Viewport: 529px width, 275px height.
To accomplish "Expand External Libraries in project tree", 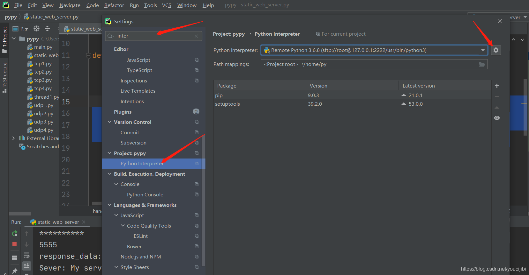I will (x=13, y=138).
